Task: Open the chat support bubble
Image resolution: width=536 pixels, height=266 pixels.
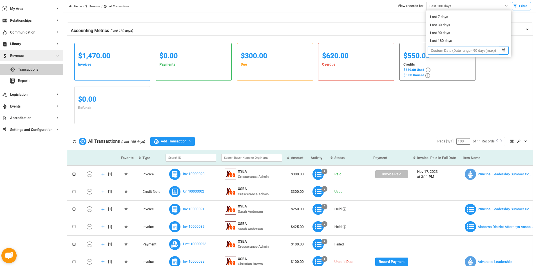Action: (x=9, y=255)
